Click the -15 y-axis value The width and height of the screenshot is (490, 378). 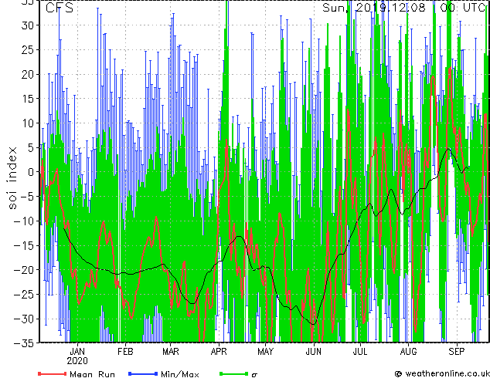(x=24, y=245)
